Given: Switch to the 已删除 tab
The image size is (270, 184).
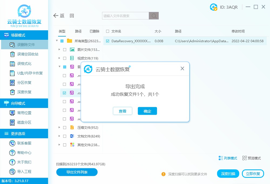Looking at the screenshot, I should [94, 31].
